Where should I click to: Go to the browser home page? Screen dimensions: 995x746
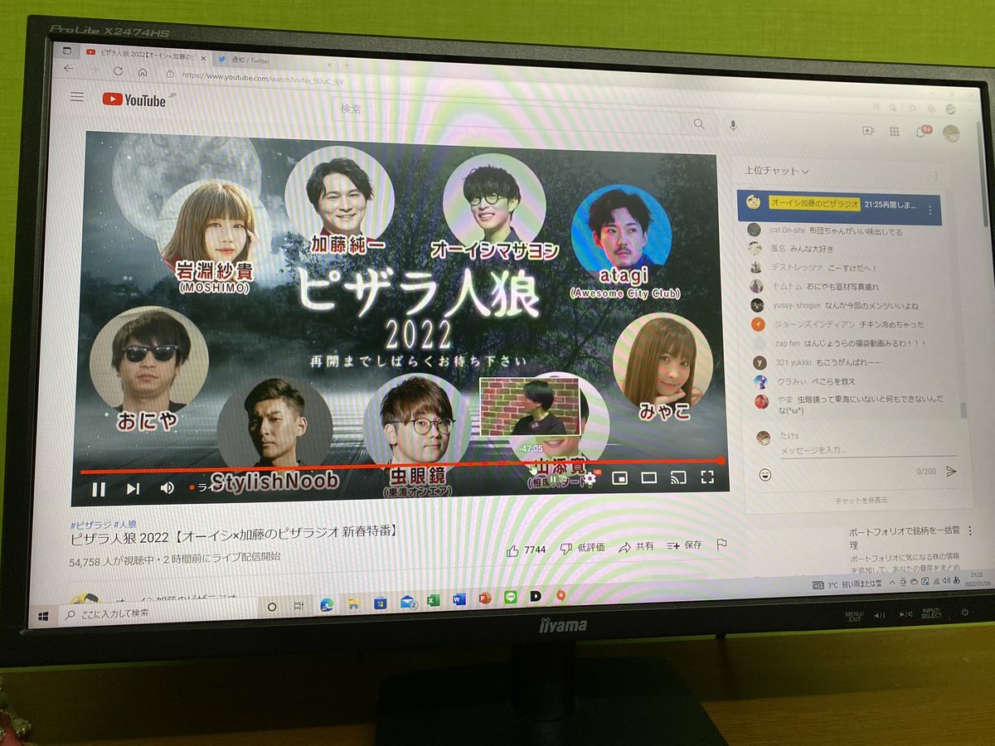click(142, 72)
